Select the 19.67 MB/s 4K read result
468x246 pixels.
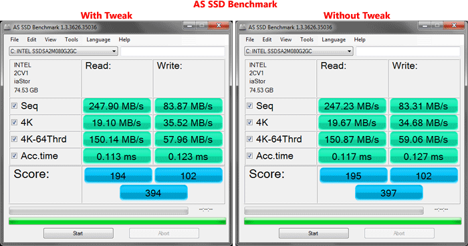coord(352,123)
